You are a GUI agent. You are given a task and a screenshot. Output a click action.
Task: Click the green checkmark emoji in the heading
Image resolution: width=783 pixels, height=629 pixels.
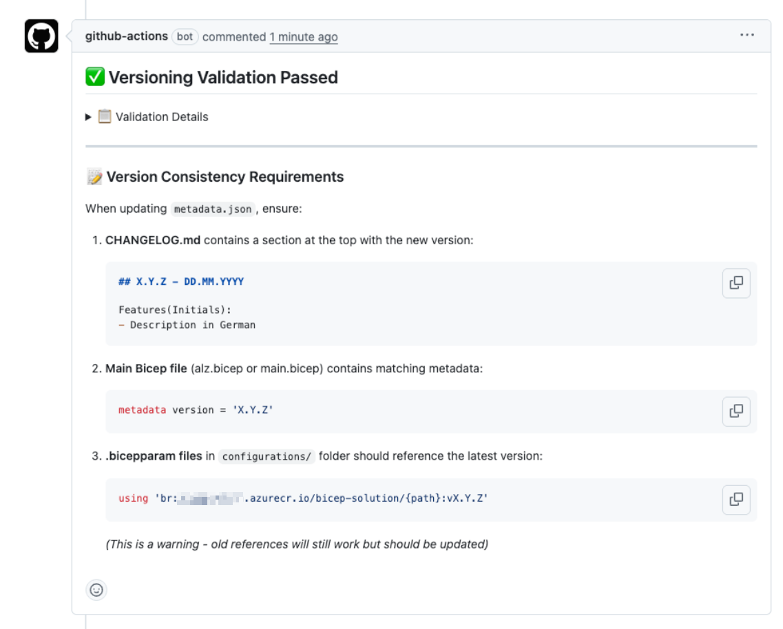tap(95, 77)
